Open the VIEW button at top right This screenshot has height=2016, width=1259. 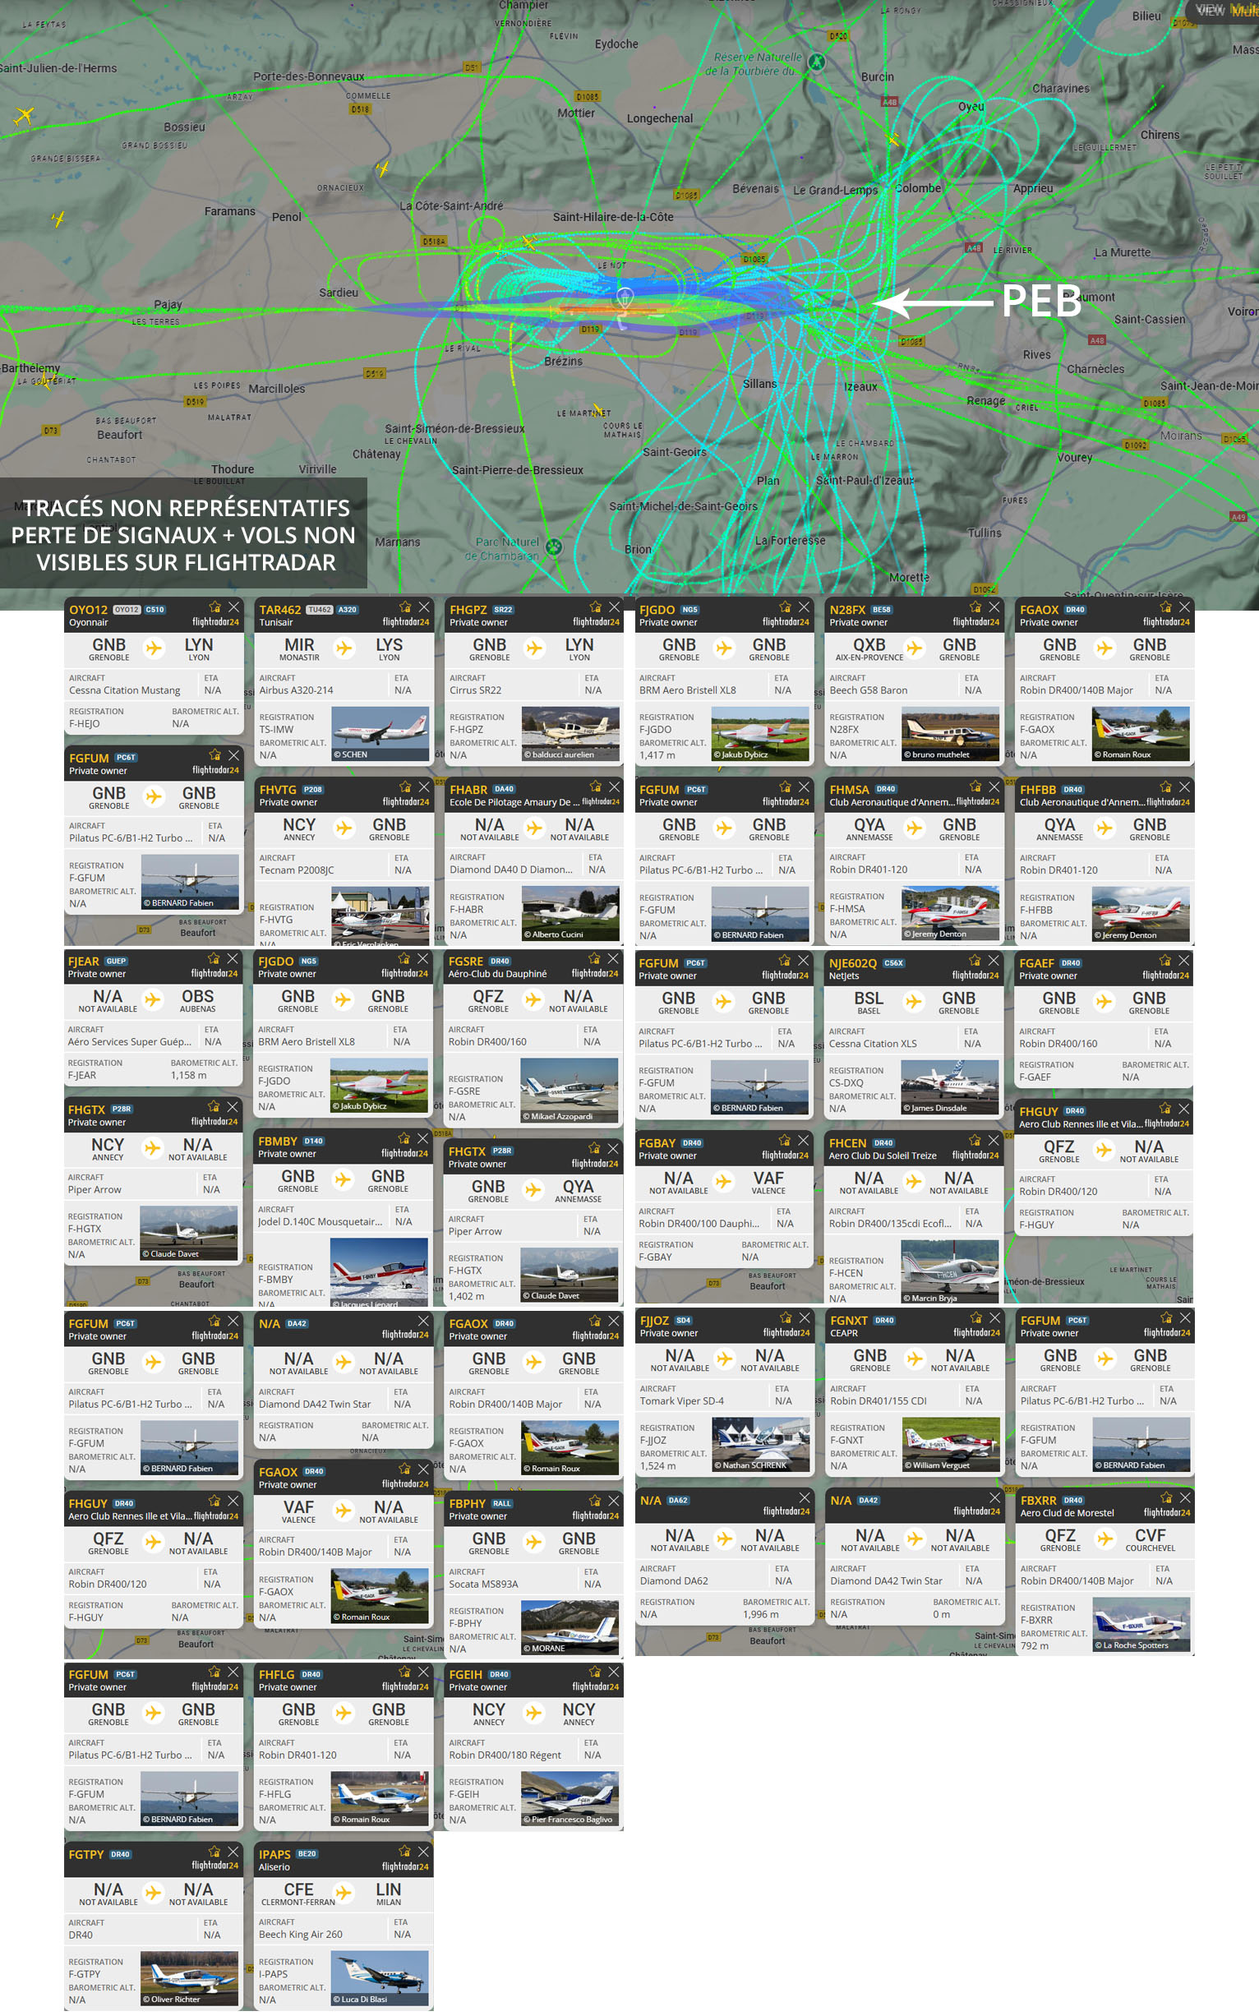[x=1210, y=11]
